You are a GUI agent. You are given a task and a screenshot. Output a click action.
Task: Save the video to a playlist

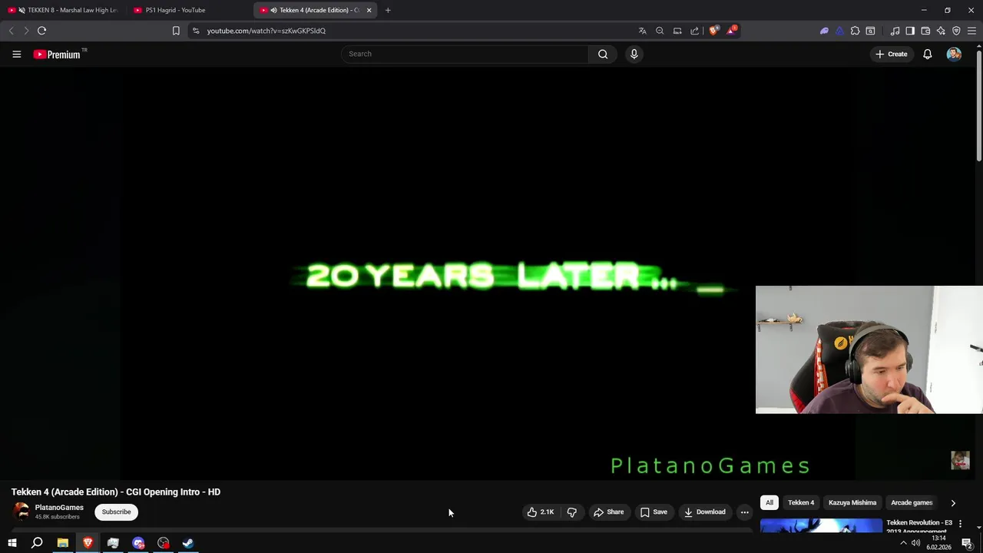[654, 512]
